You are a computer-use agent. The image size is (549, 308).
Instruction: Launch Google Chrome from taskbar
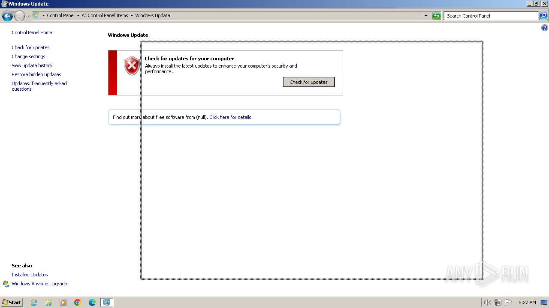pos(78,302)
